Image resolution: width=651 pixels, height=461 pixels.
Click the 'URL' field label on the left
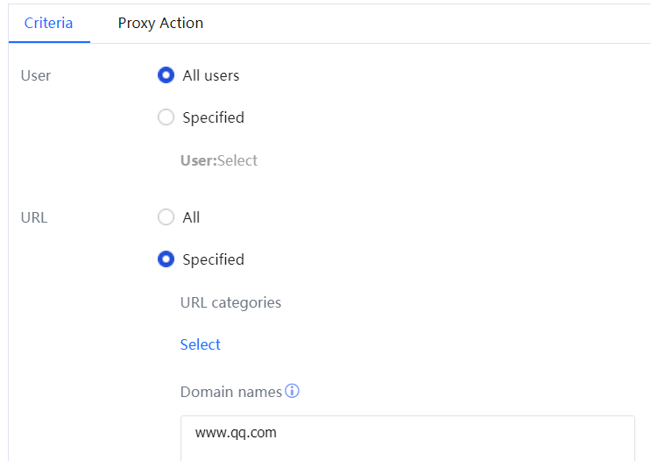coord(34,217)
